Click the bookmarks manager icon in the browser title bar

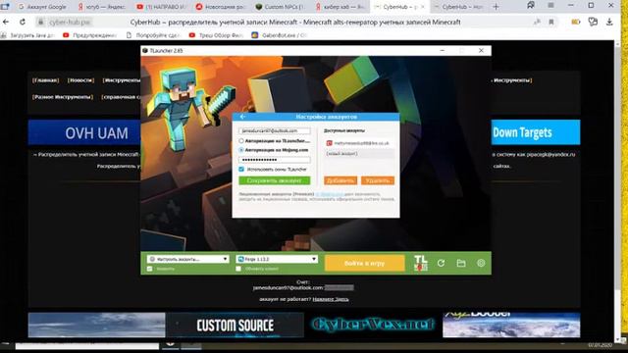531,5
